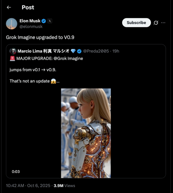Click the Elon Musk display name
This screenshot has width=173, height=193.
[30, 21]
